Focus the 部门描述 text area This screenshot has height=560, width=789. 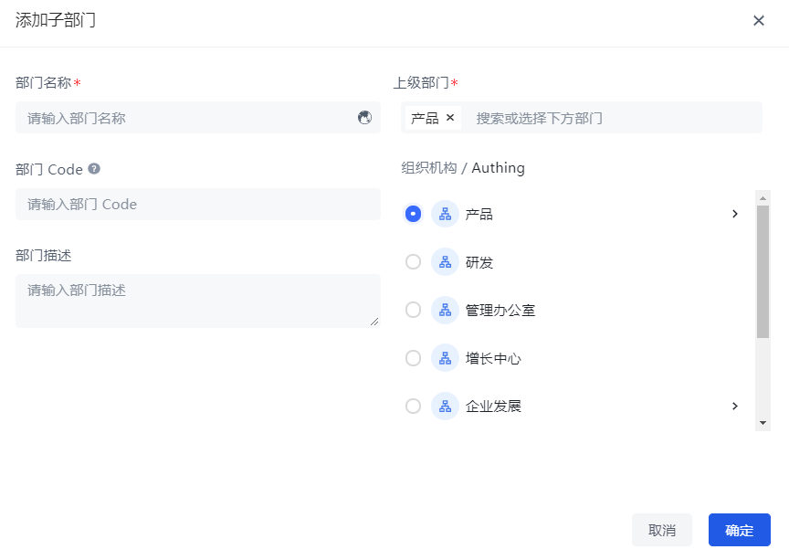point(197,301)
